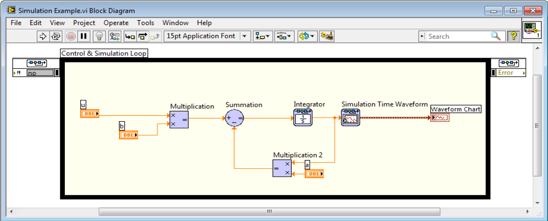Viewport: 548px width, 221px height.
Task: Toggle Retain Wire Values button
Action: click(115, 36)
